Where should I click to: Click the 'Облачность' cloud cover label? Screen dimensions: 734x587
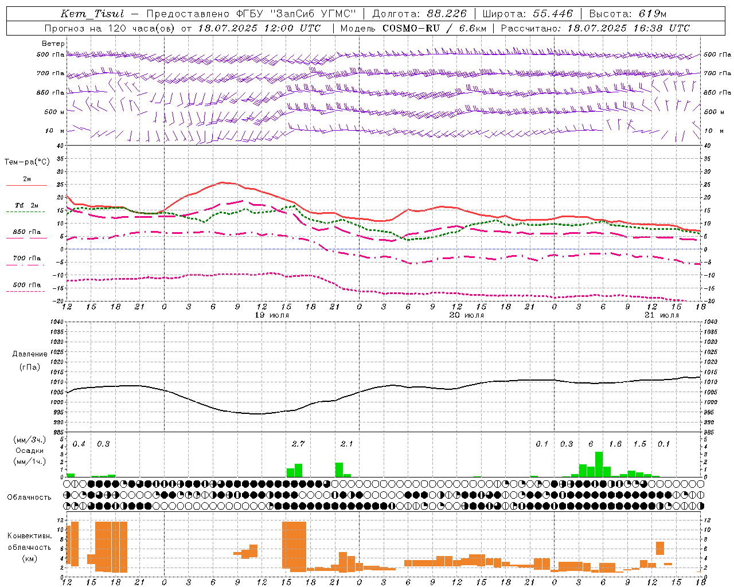(x=29, y=498)
